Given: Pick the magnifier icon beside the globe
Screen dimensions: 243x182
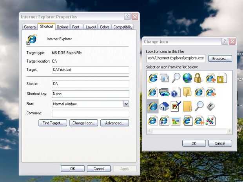Looking at the screenshot, I should (176, 77).
